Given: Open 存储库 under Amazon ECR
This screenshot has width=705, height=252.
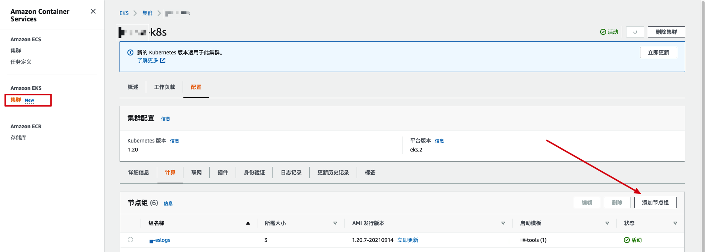Looking at the screenshot, I should click(18, 138).
